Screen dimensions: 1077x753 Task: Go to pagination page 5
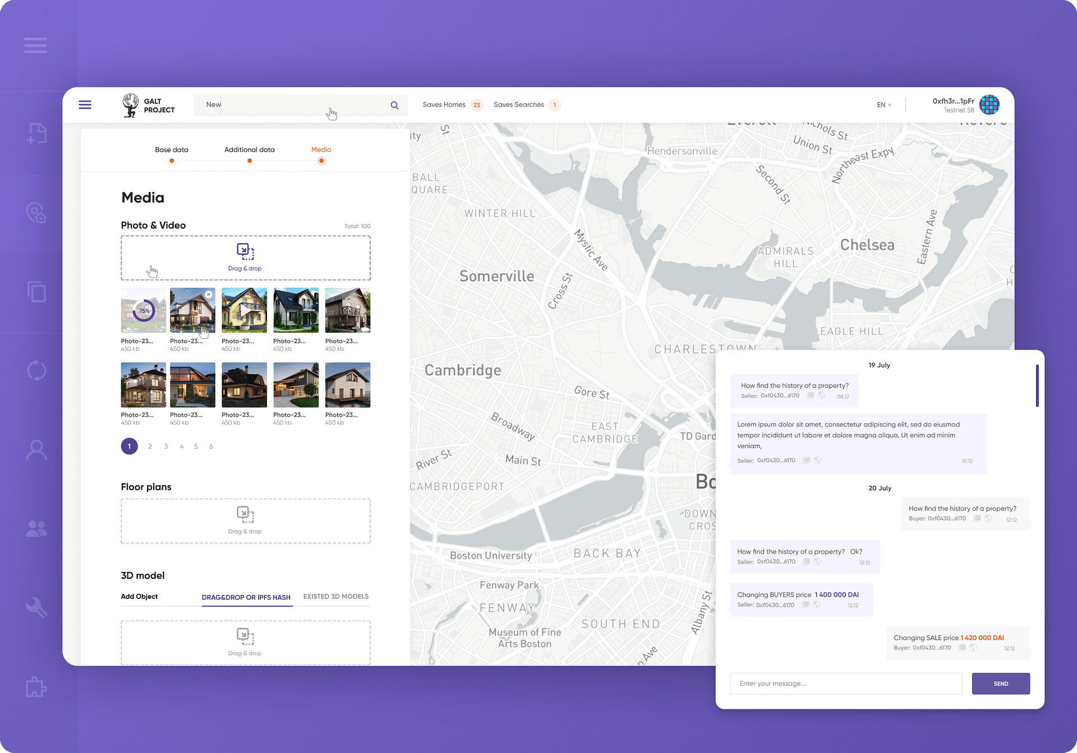(x=196, y=447)
